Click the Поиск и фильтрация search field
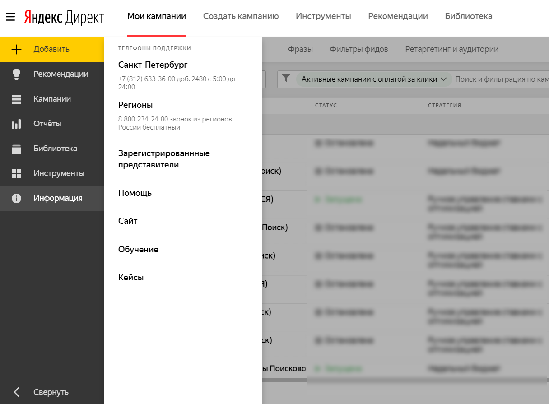Viewport: 549px width, 404px height. tap(501, 79)
